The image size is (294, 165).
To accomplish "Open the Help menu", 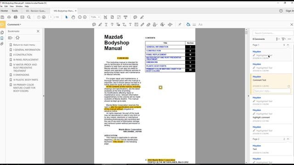I will pos(27,6).
